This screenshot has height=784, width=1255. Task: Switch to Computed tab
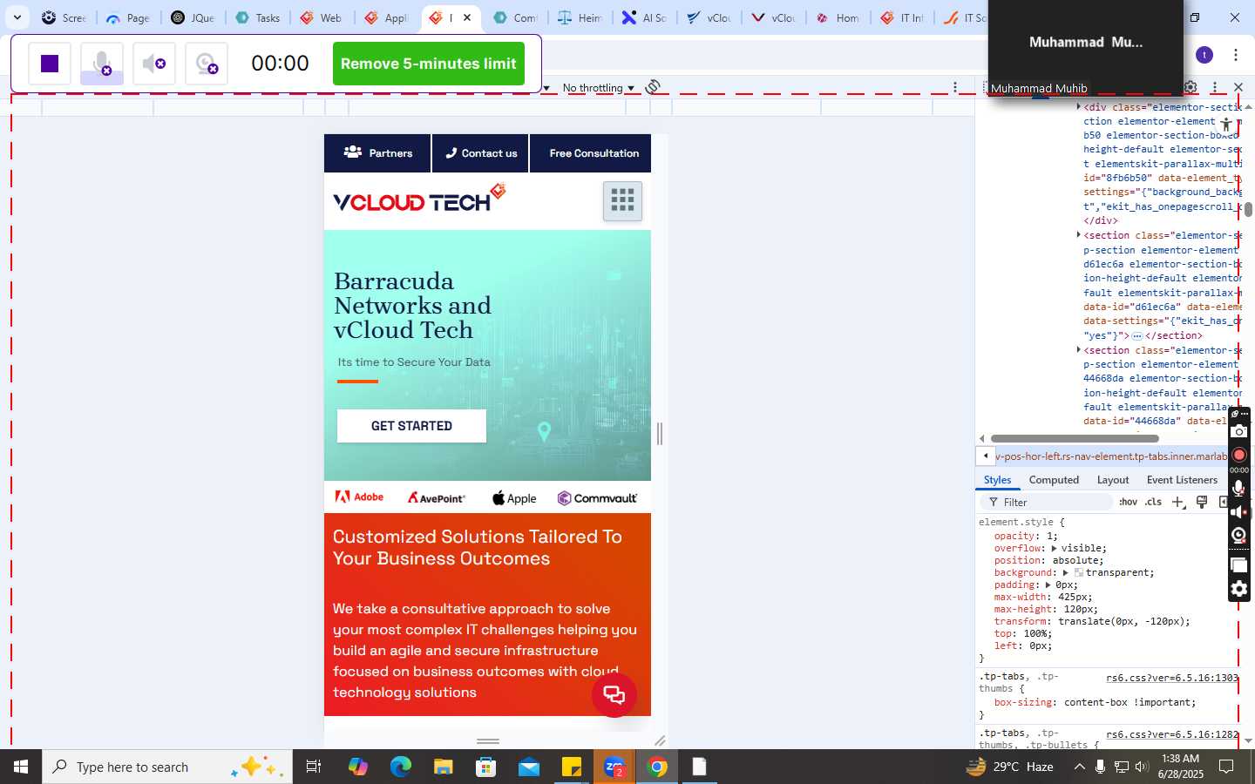[1054, 480]
